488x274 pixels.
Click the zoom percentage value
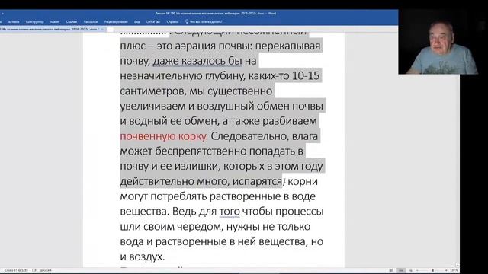point(454,270)
